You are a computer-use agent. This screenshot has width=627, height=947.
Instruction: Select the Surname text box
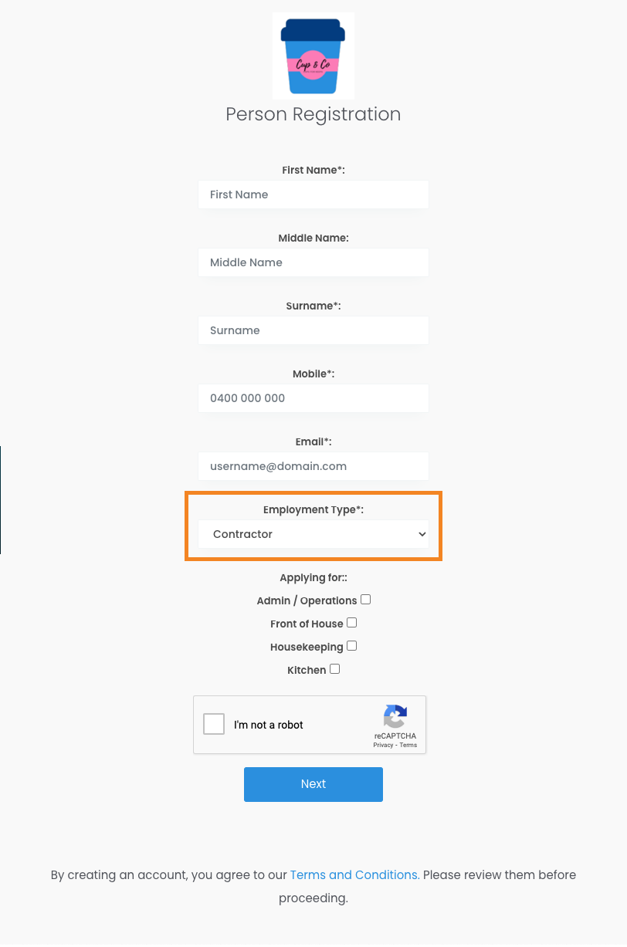(313, 330)
